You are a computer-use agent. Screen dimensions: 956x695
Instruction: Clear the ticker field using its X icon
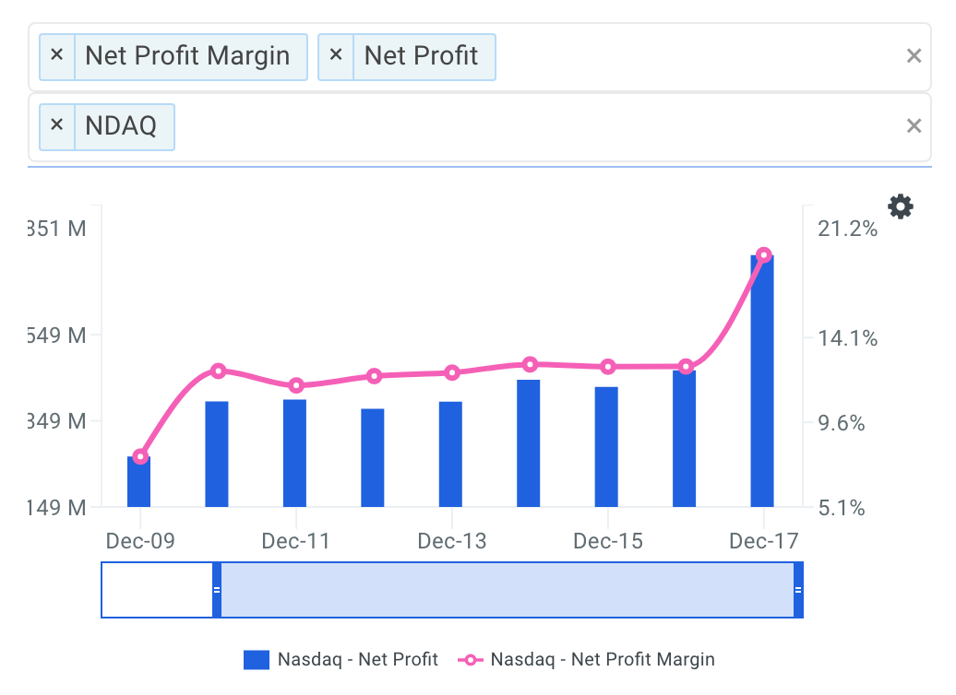pyautogui.click(x=914, y=126)
